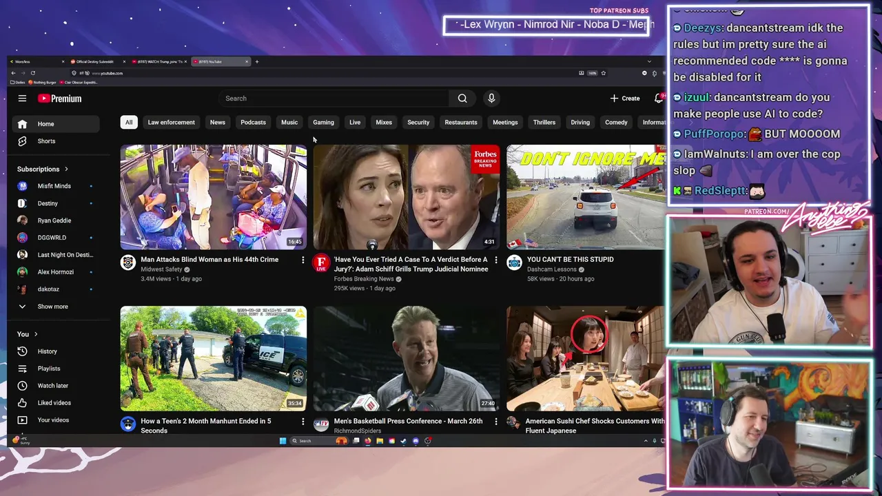
Task: Select the Security filter chip
Action: (418, 123)
